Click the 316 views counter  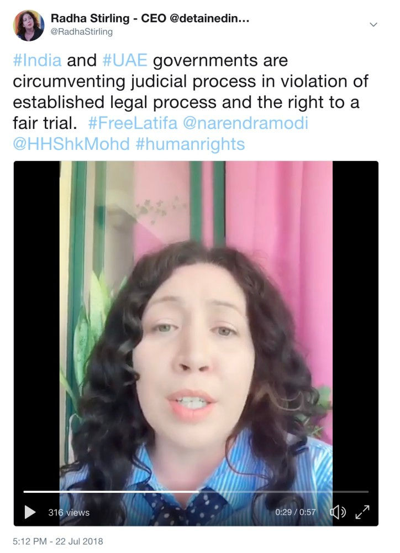[x=69, y=513]
